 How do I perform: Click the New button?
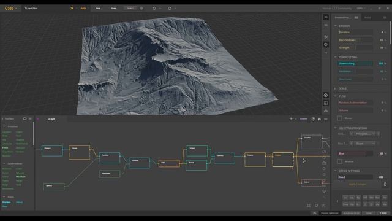[x=98, y=8]
